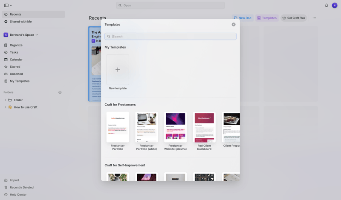
Task: Click the Craft for Freelancers heading
Action: [x=120, y=105]
